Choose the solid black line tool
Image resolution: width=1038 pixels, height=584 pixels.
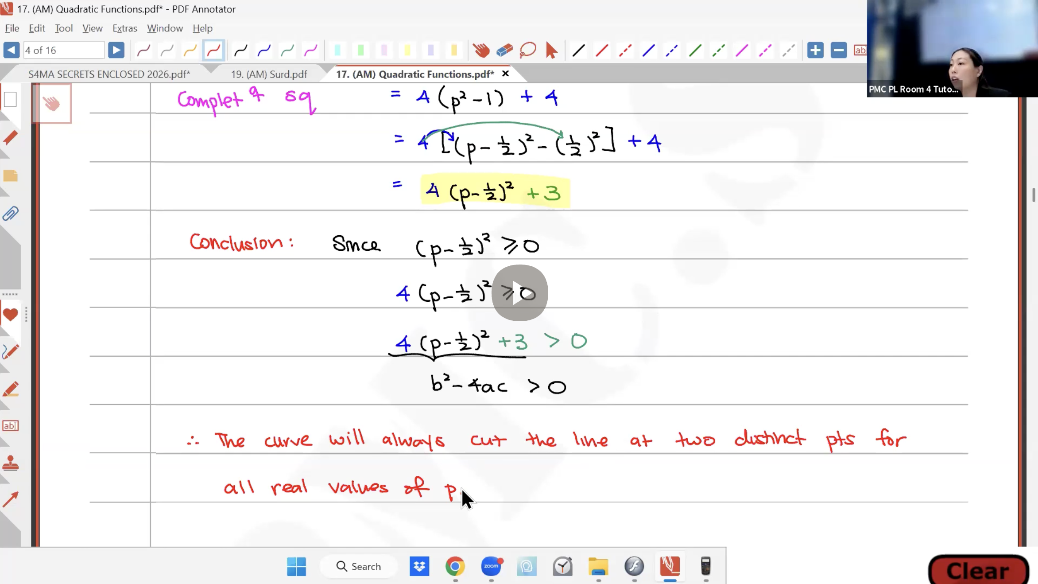click(x=578, y=51)
